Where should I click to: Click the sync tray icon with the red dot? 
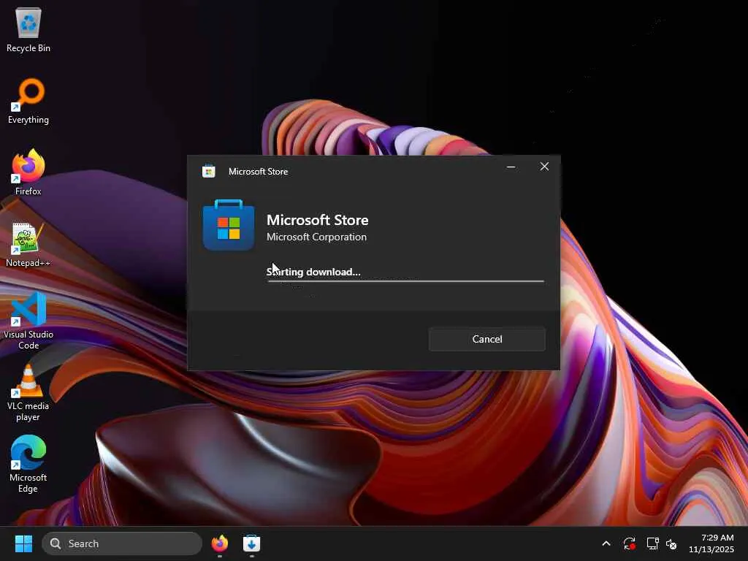[x=629, y=543]
